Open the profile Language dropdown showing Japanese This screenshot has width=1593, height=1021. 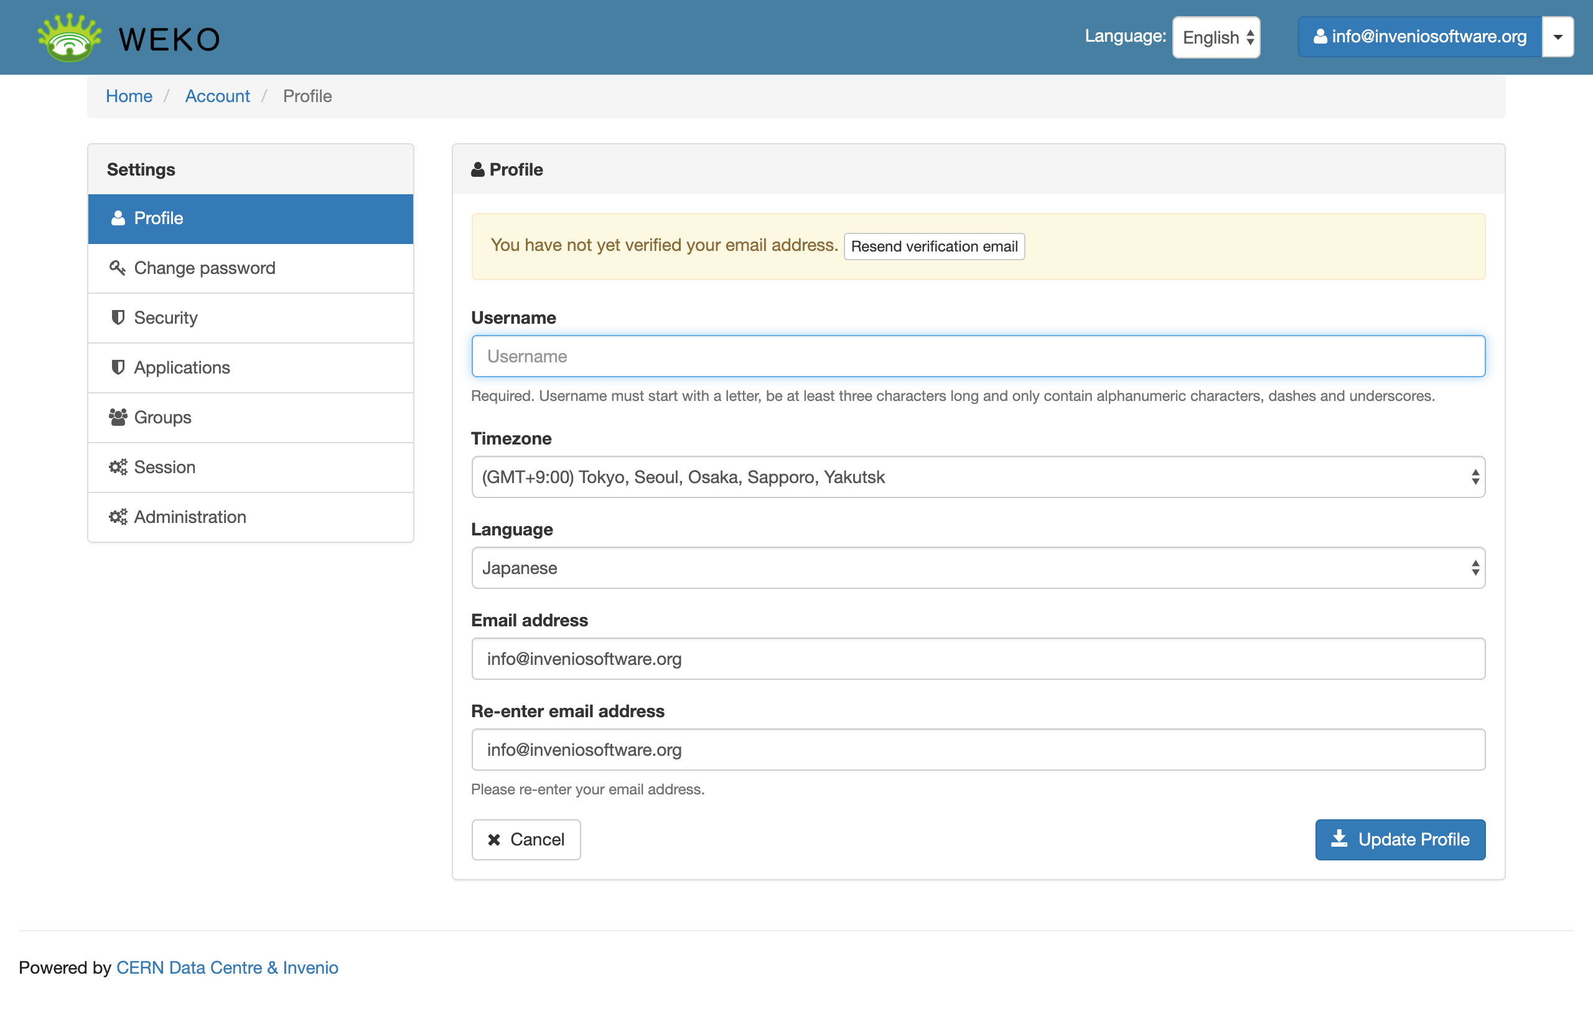pos(978,568)
